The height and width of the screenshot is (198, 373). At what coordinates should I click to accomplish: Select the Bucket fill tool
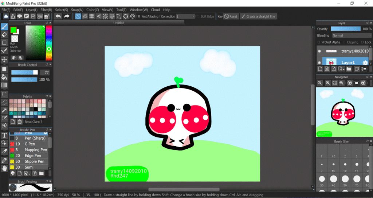[x=4, y=77]
